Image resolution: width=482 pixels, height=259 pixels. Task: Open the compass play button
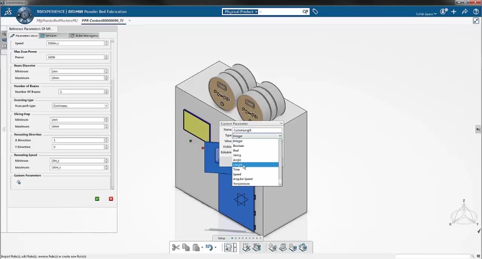[25, 15]
